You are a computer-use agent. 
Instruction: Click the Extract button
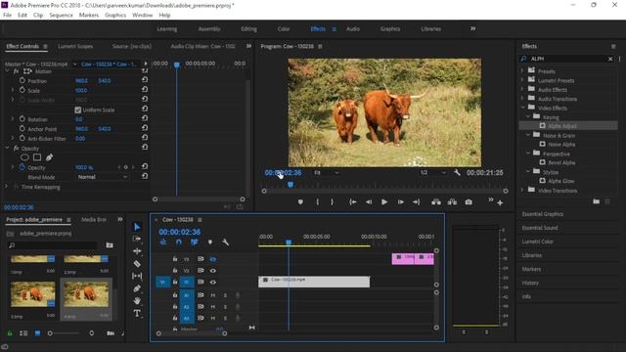452,202
